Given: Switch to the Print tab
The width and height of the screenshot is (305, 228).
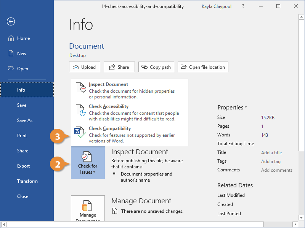Looking at the screenshot, I should (22, 135).
